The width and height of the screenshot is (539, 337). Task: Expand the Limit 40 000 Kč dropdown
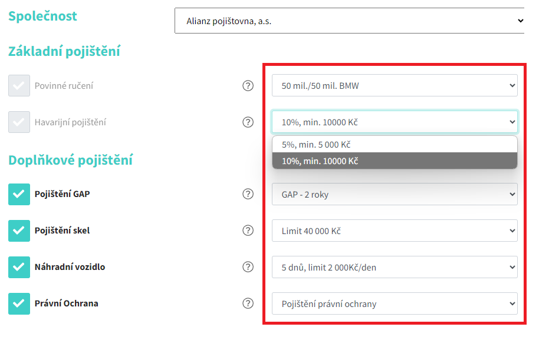(x=394, y=231)
